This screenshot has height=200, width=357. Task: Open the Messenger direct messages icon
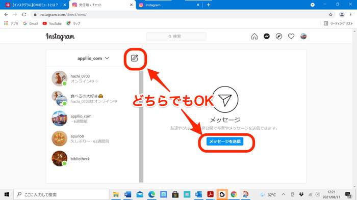pos(267,36)
